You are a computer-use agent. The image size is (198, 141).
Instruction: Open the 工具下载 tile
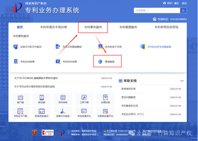(84, 99)
